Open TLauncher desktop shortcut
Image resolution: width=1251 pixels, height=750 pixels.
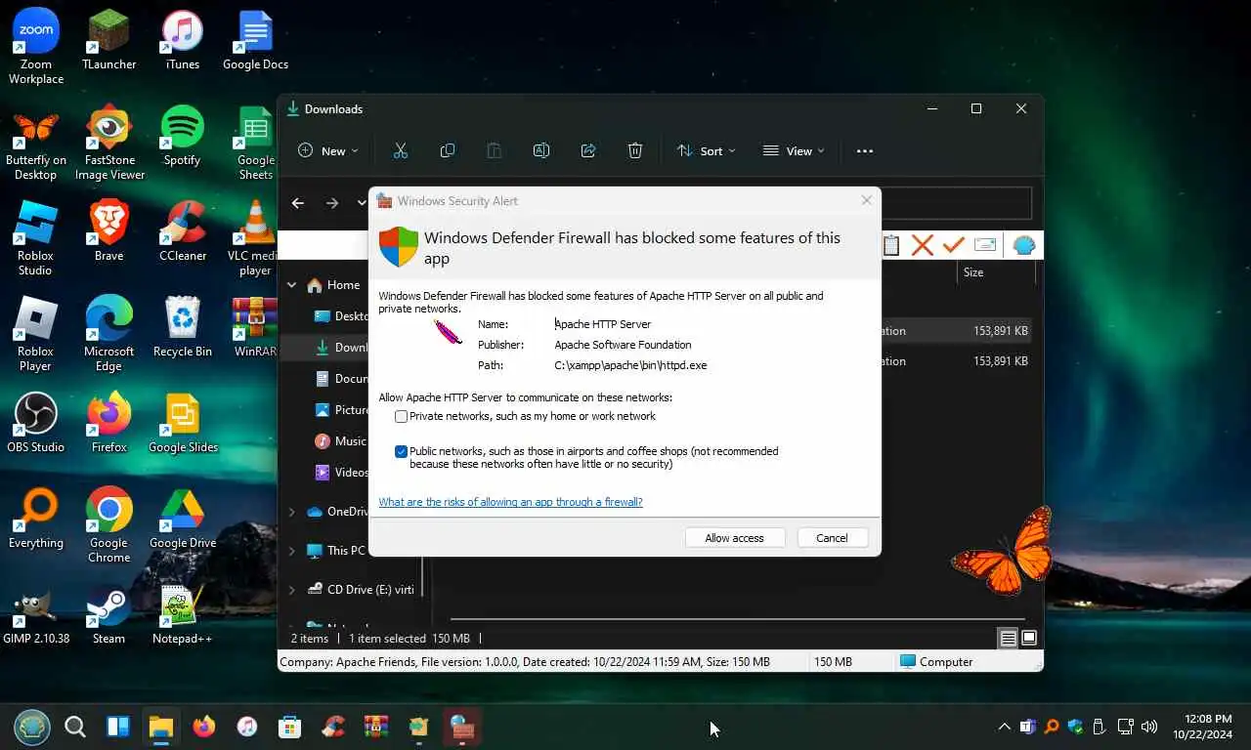pyautogui.click(x=108, y=40)
